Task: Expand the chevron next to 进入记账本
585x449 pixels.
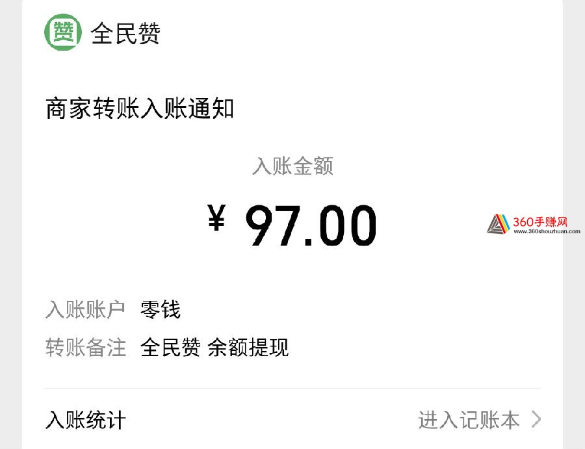Action: click(536, 420)
